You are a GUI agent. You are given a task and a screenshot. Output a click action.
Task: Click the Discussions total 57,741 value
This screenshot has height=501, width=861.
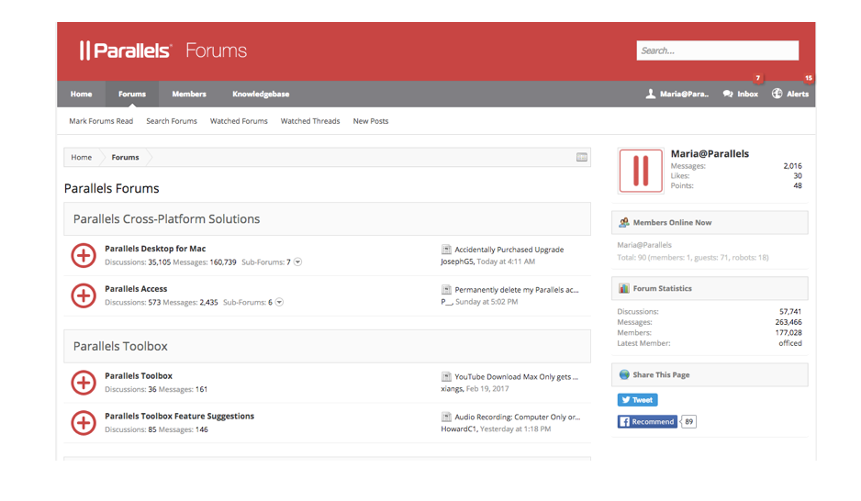pos(790,312)
